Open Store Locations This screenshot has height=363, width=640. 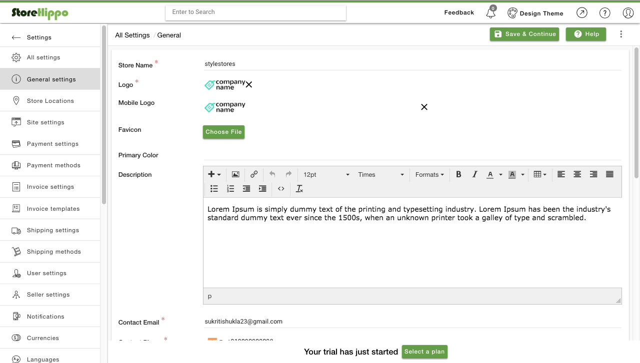tap(50, 100)
